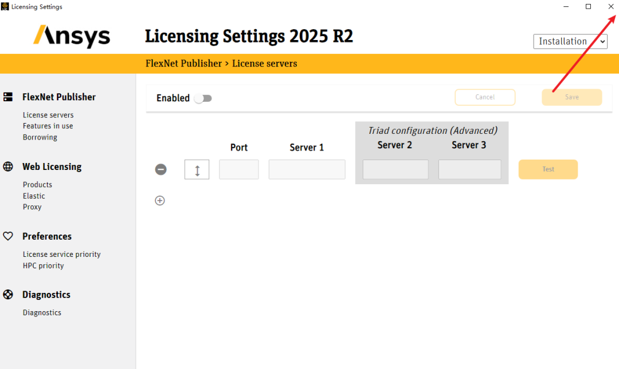The height and width of the screenshot is (369, 619).
Task: Click the Cancel button
Action: click(485, 97)
